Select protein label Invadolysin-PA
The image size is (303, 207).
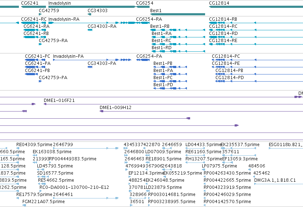68,56
